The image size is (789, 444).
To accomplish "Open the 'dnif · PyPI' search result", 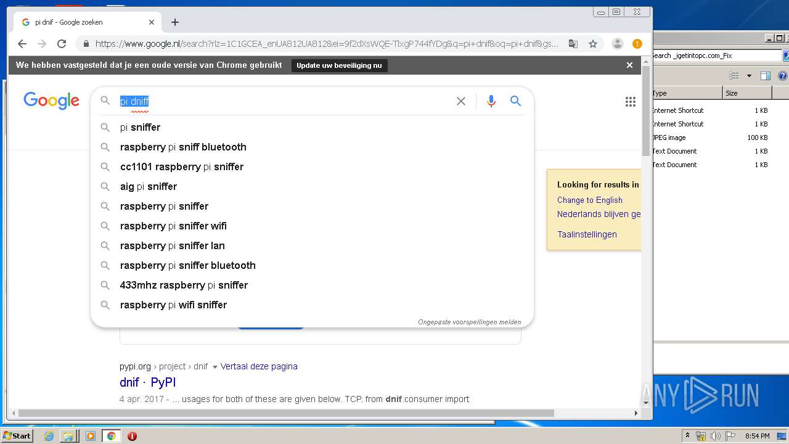I will tap(148, 382).
